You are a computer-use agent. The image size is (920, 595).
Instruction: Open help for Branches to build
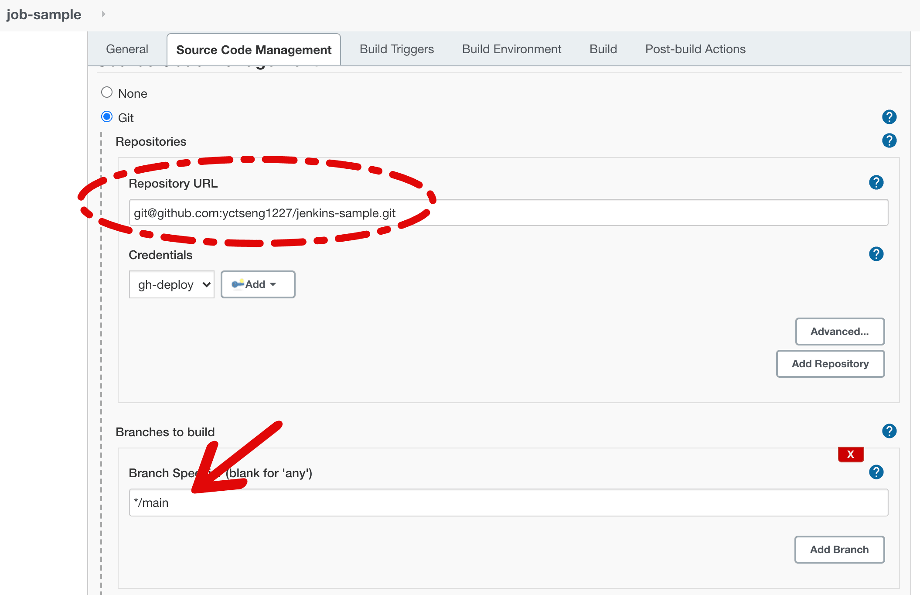click(889, 431)
